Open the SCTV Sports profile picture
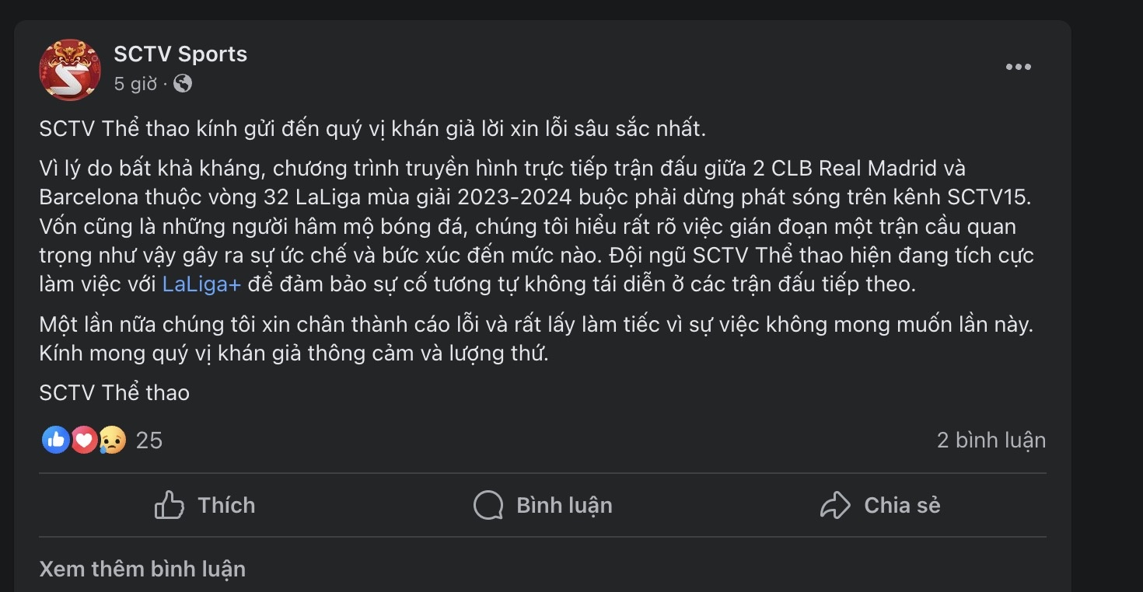 tap(69, 69)
